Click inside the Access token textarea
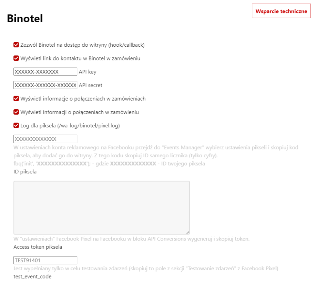317x284 pixels. tap(101, 207)
